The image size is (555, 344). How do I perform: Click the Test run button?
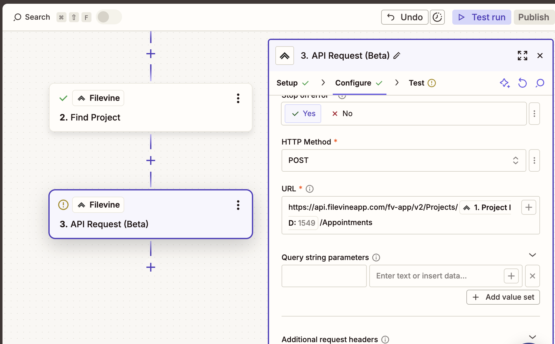[x=481, y=17]
